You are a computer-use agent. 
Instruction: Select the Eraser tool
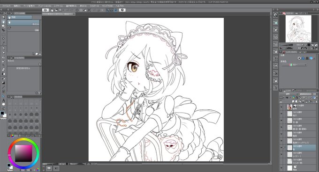pyautogui.click(x=3, y=69)
